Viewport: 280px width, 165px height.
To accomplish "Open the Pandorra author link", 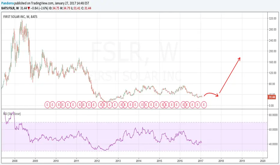I will (7, 3).
